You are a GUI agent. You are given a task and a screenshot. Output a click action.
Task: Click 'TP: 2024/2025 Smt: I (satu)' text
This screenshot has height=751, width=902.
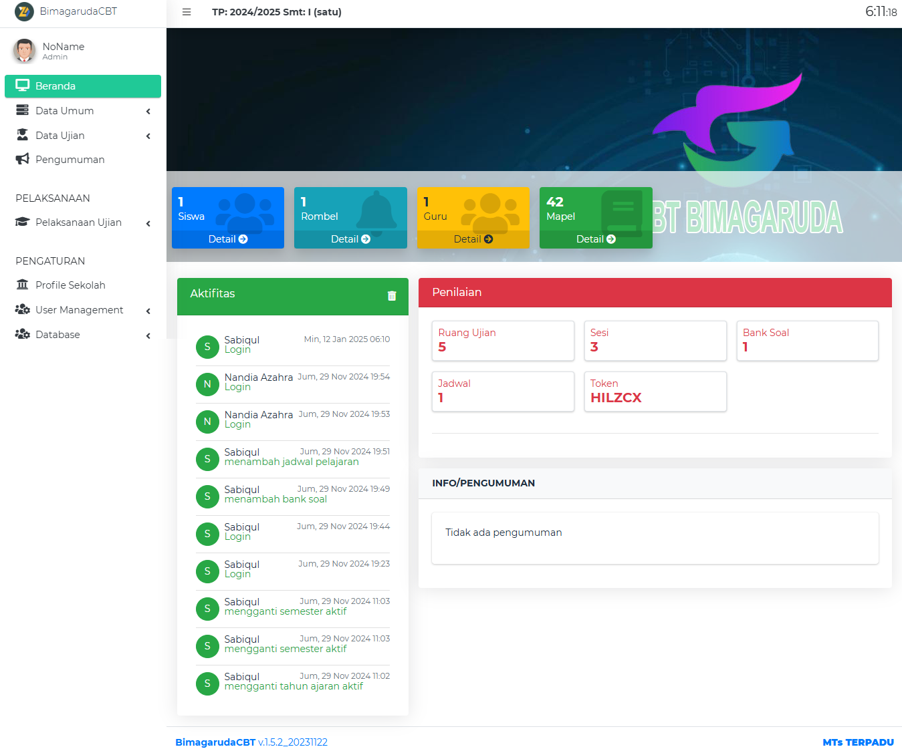click(277, 12)
